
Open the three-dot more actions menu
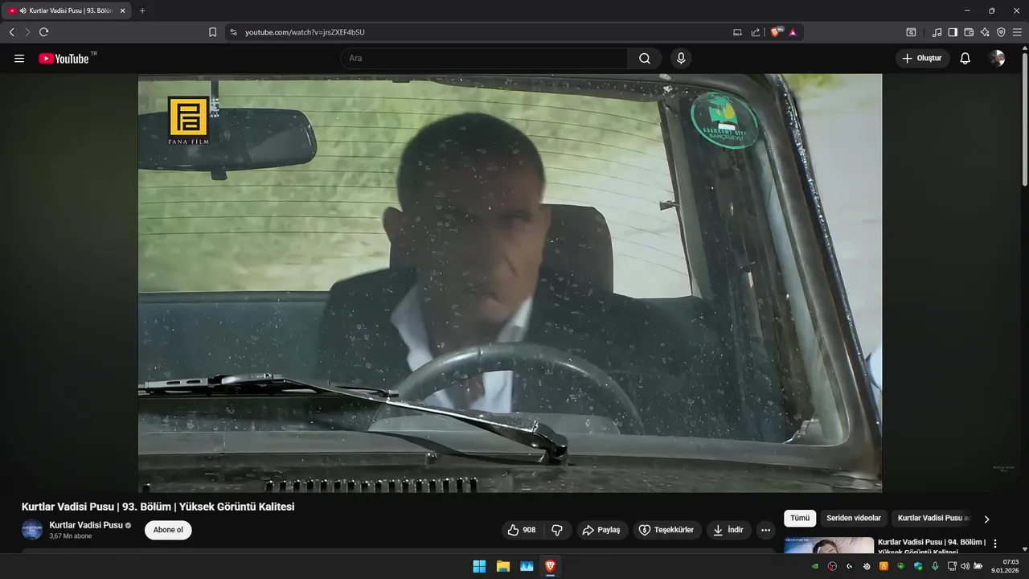765,530
